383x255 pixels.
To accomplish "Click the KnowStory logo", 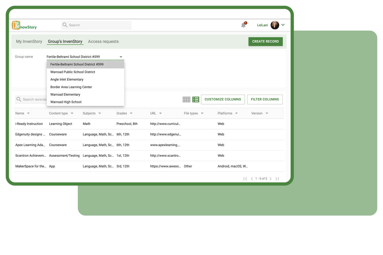I will [x=24, y=25].
